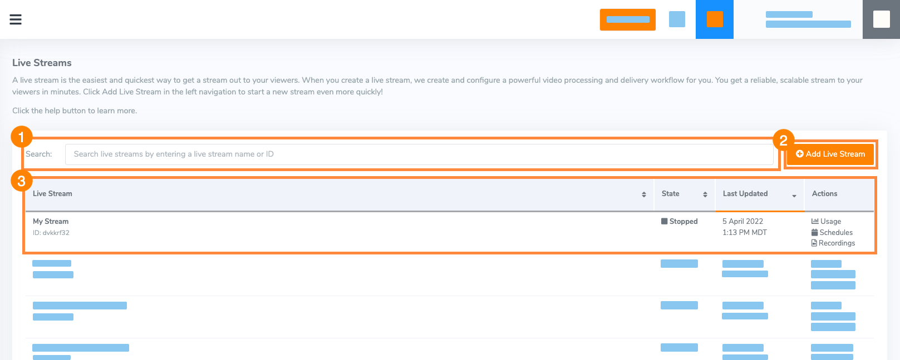Click the Add Live Stream button

[x=830, y=154]
